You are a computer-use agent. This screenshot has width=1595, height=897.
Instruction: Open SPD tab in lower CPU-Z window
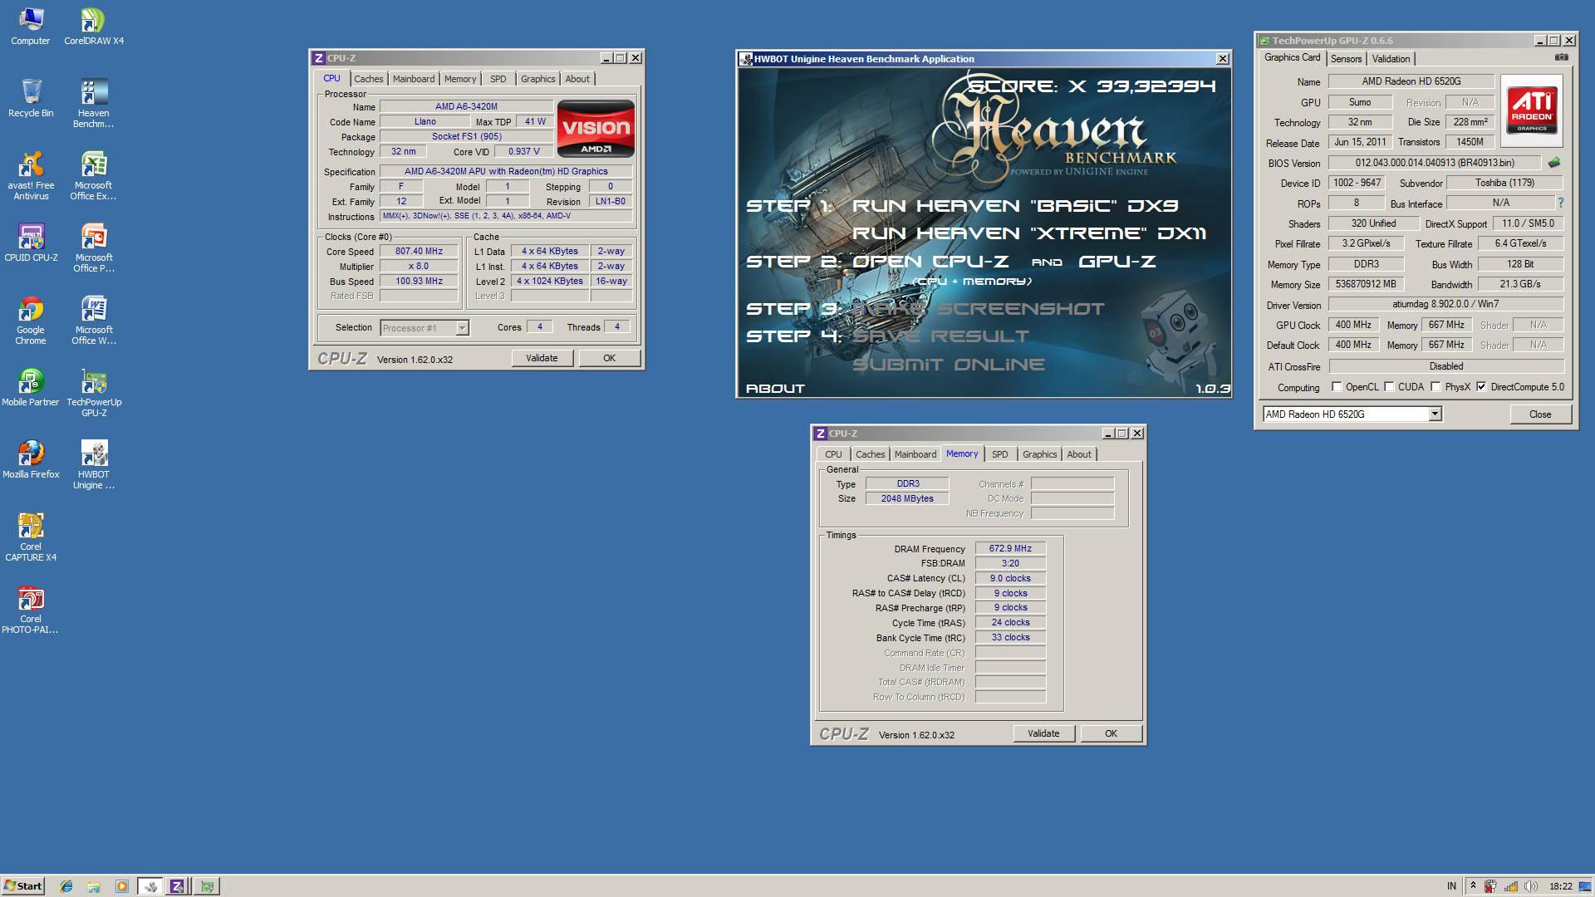tap(1000, 454)
